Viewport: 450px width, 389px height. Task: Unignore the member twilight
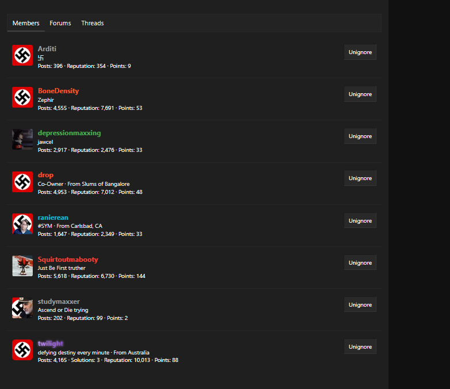(x=360, y=346)
